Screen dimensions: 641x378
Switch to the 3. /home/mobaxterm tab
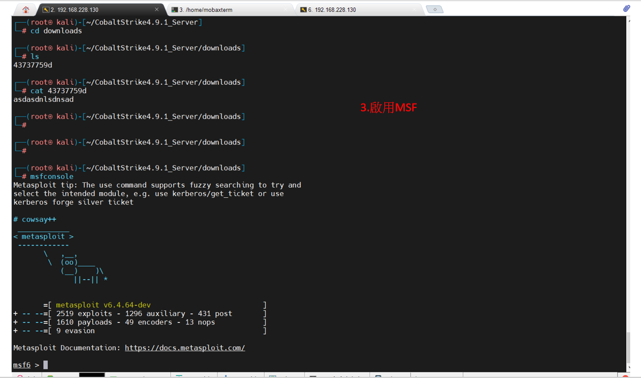229,10
